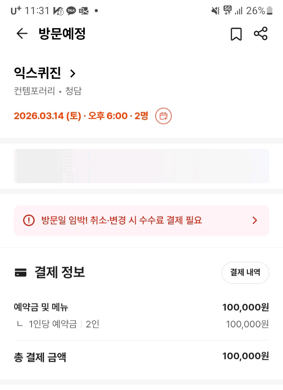Open the 방문일 임박 cancellation notice

pyautogui.click(x=121, y=220)
